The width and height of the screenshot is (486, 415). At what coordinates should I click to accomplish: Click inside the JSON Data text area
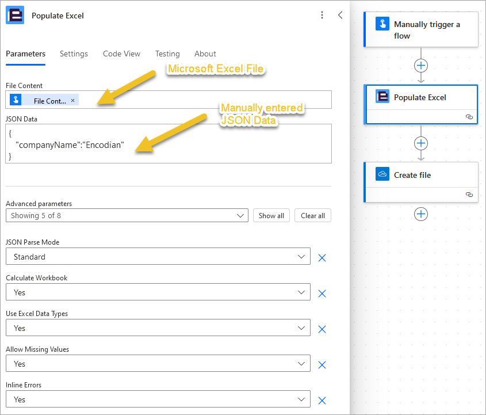[169, 143]
